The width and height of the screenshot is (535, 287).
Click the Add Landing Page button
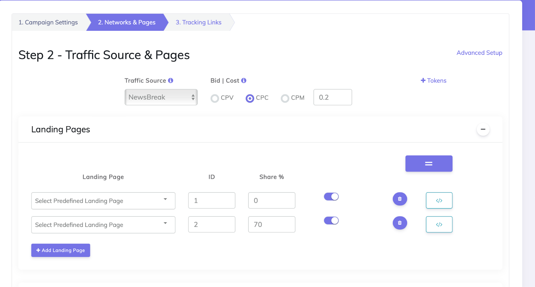pyautogui.click(x=61, y=250)
